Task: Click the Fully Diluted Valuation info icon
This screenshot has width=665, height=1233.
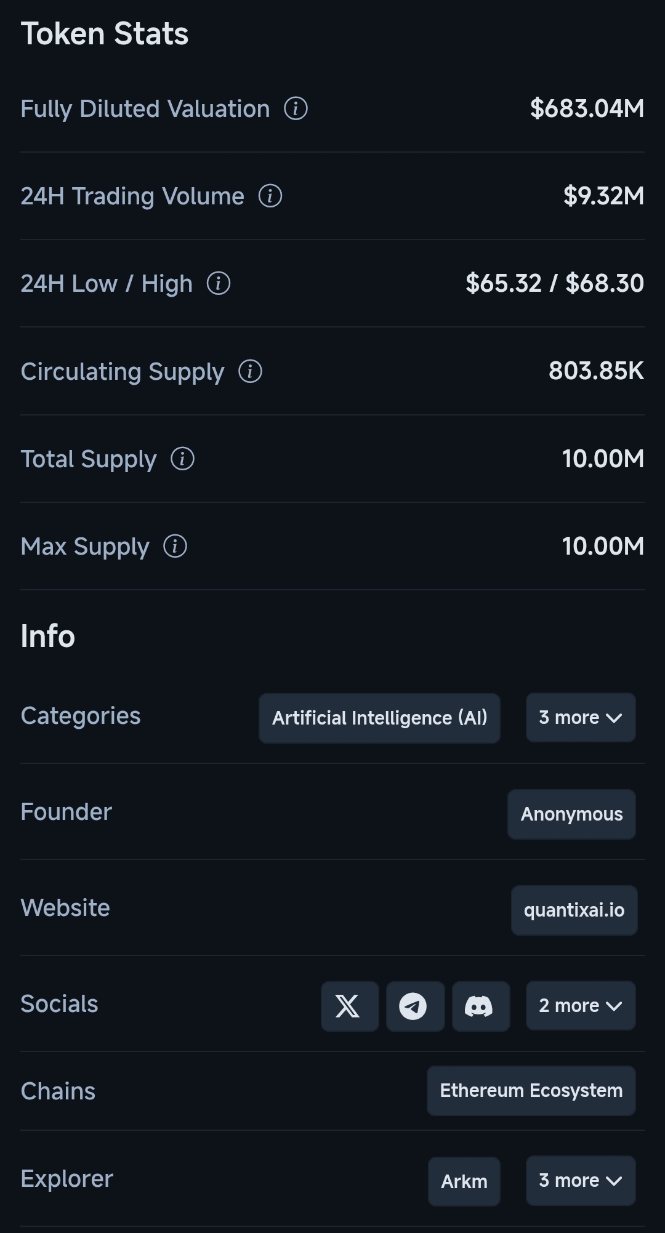Action: [x=296, y=109]
